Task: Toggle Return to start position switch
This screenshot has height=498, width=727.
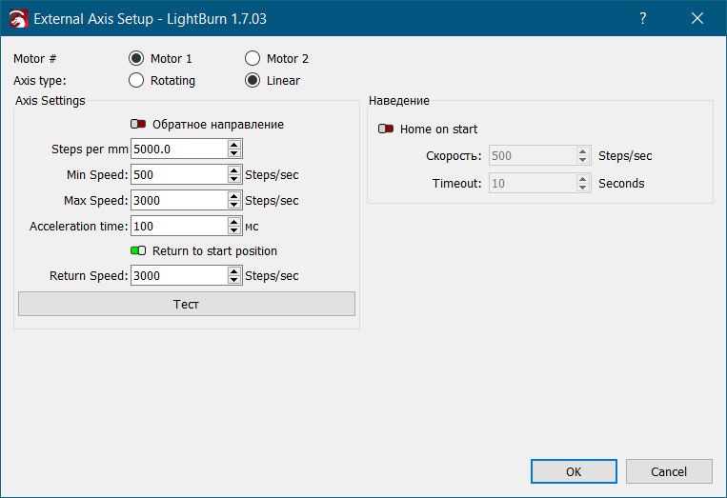Action: coord(138,250)
